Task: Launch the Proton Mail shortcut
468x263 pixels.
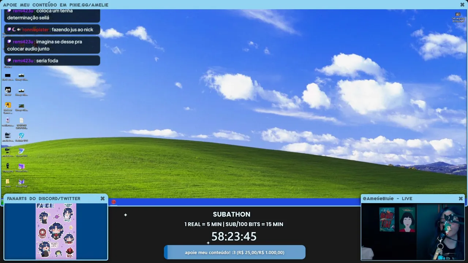Action: 22,183
